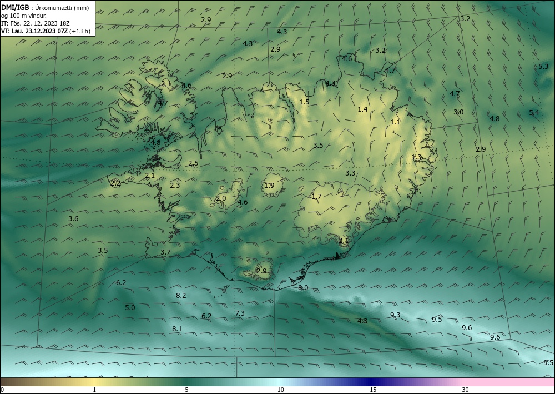This screenshot has width=555, height=394.
Task: Select the 'IT: Fös. 22. 12. 2023 18Z' line
Action: click(x=35, y=23)
